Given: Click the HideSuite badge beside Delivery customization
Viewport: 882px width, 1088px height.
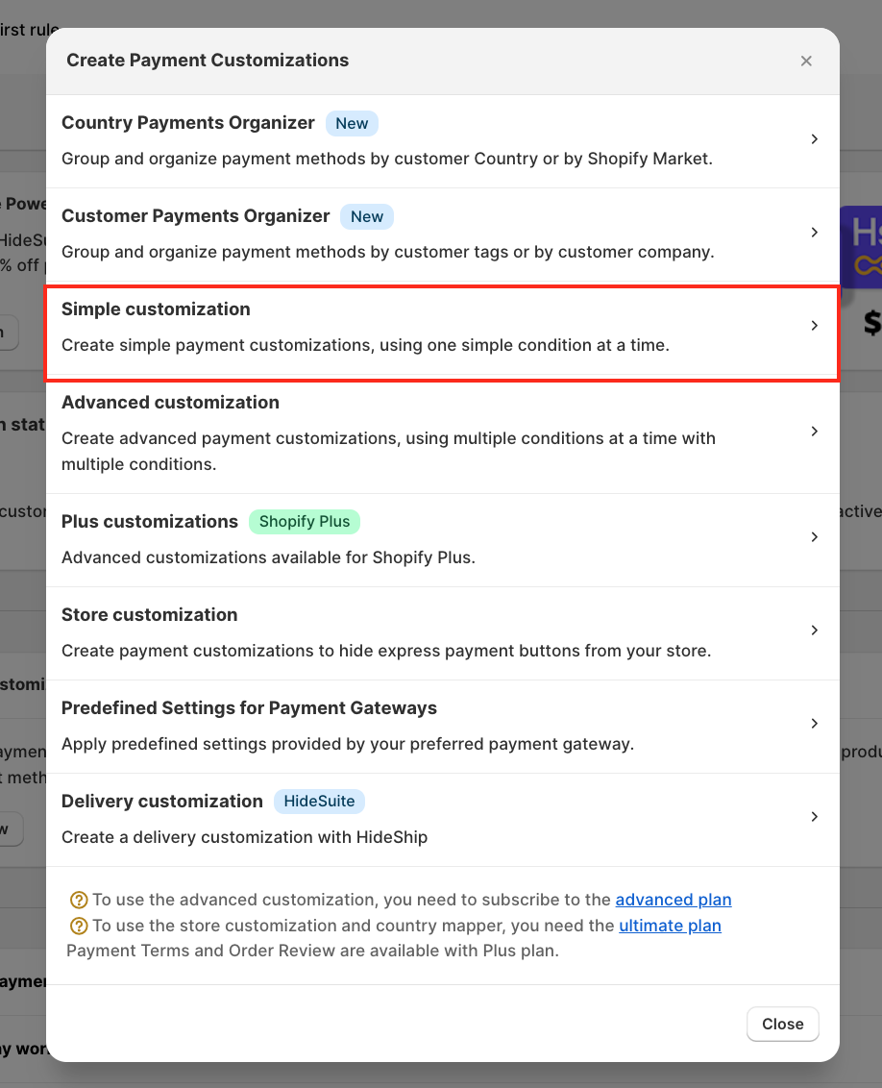Looking at the screenshot, I should (x=319, y=802).
